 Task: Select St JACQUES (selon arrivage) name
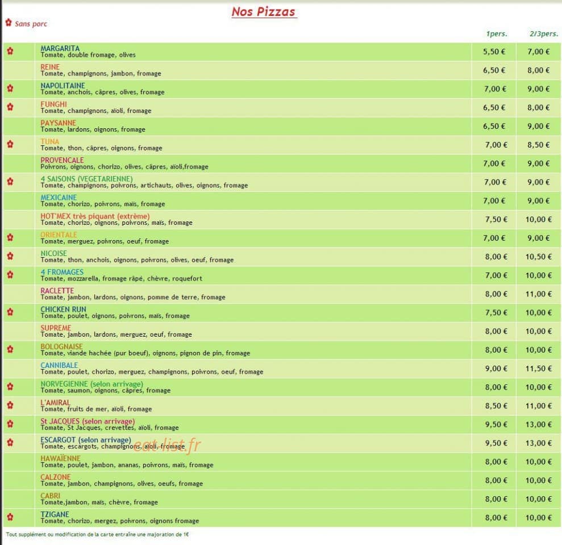point(88,421)
